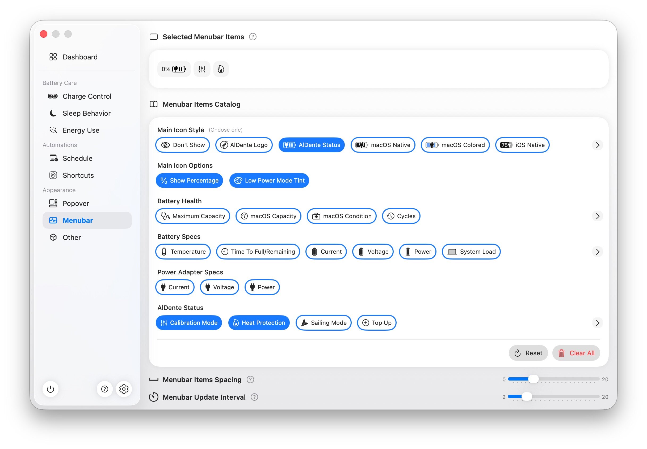This screenshot has width=647, height=449.
Task: Choose AlDente Logo icon style
Action: coord(244,145)
